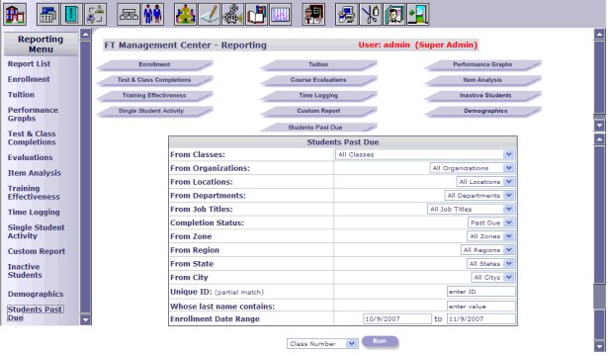This screenshot has width=608, height=356.
Task: Click the enrollment end date 11/9/2007 field
Action: coord(481,318)
